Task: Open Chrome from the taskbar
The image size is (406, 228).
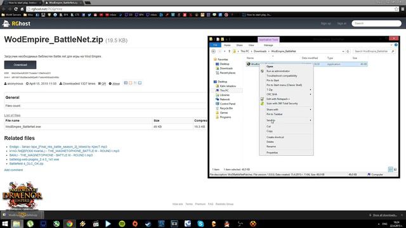Action: coord(69,224)
